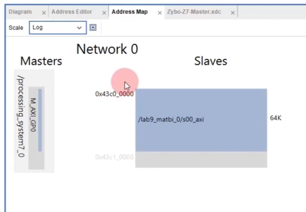Viewport: 306px width, 212px height.
Task: Open the Scale dropdown set to Log
Action: pyautogui.click(x=58, y=28)
